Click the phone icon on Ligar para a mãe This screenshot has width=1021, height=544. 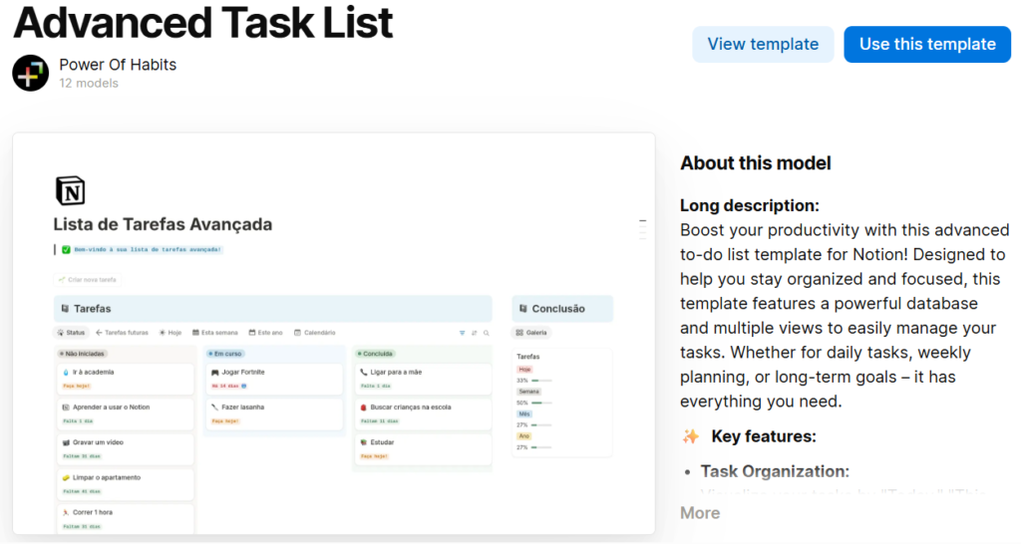[x=363, y=373]
